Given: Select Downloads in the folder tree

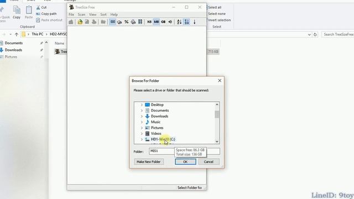Looking at the screenshot, I should [x=159, y=116].
